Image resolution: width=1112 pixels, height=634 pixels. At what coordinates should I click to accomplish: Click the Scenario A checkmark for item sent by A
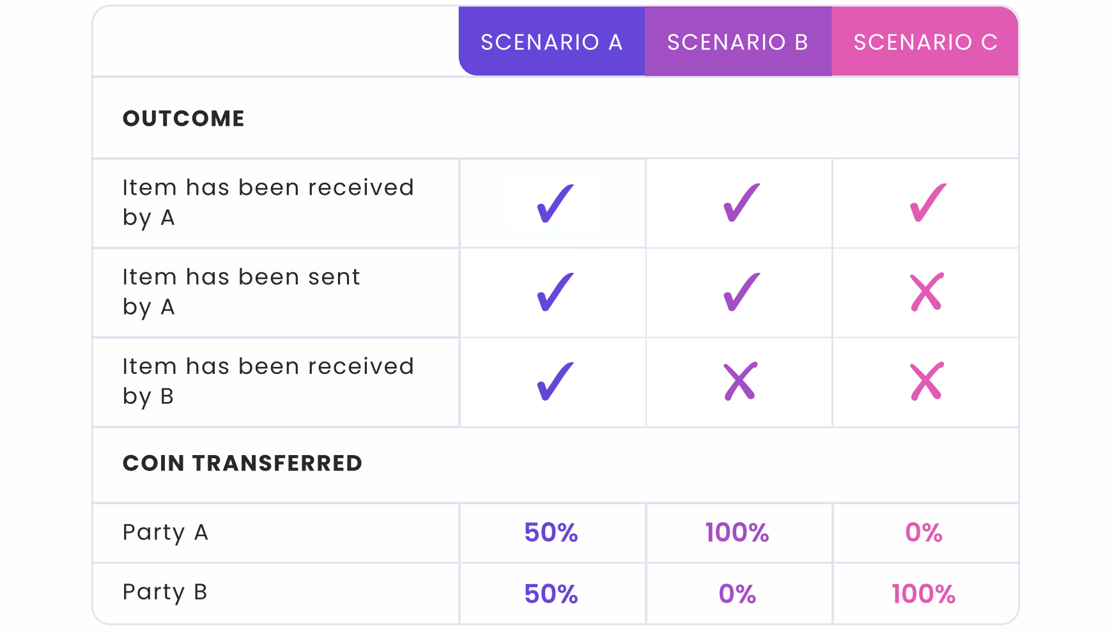coord(555,293)
